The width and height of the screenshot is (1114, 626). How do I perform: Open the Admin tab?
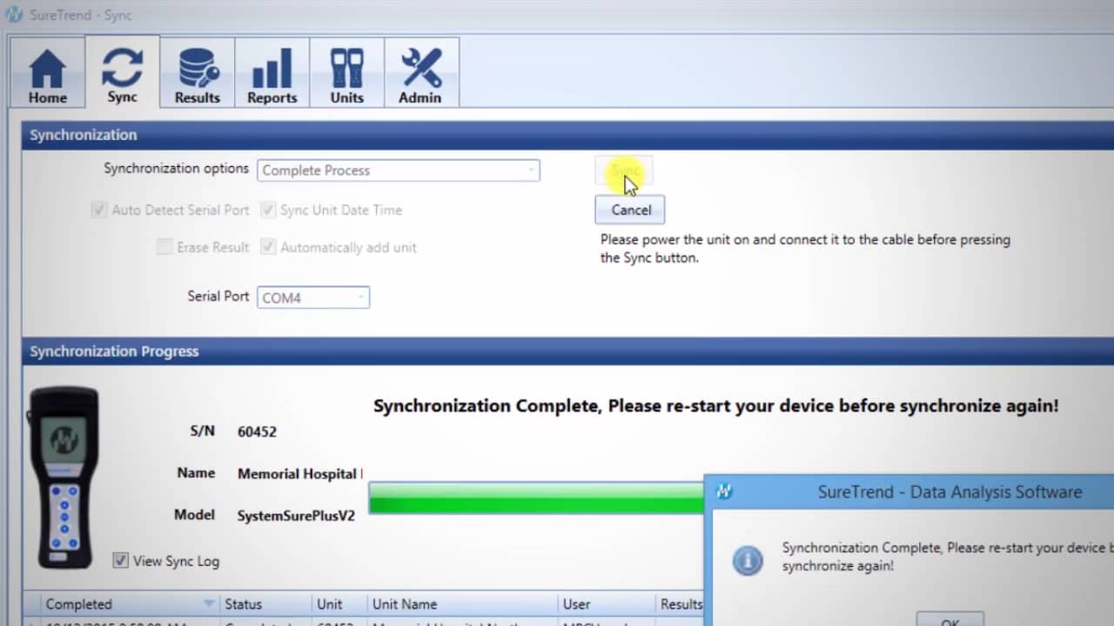click(420, 72)
